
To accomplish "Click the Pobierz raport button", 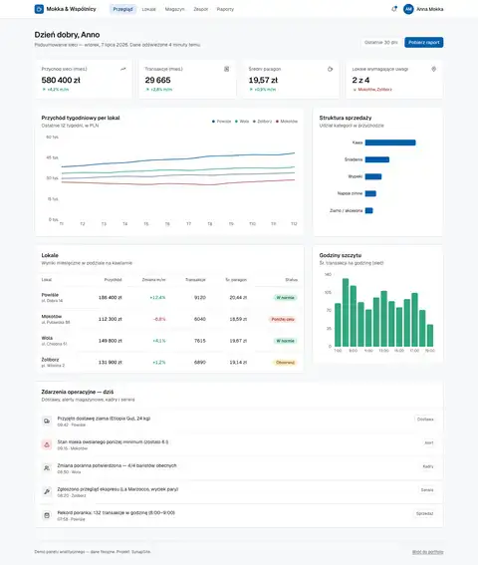I will pyautogui.click(x=423, y=42).
